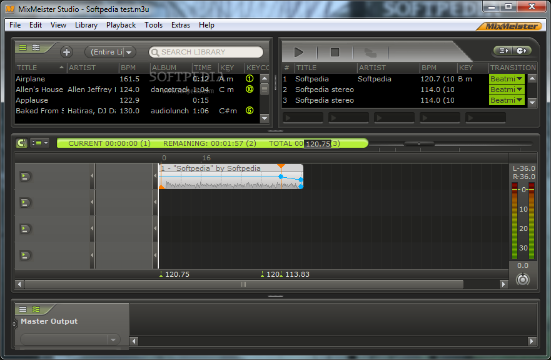The height and width of the screenshot is (360, 551).
Task: Click the export playlist icon at top right
Action: (503, 51)
